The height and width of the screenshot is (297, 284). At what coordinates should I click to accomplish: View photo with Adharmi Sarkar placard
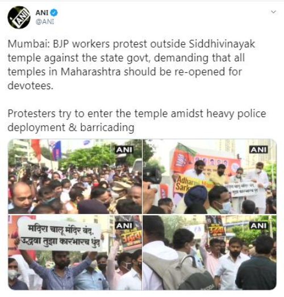(x=210, y=177)
